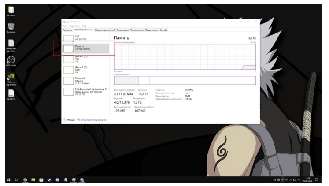This screenshot has width=329, height=186.
Task: Select the Память performance item
Action: [86, 48]
